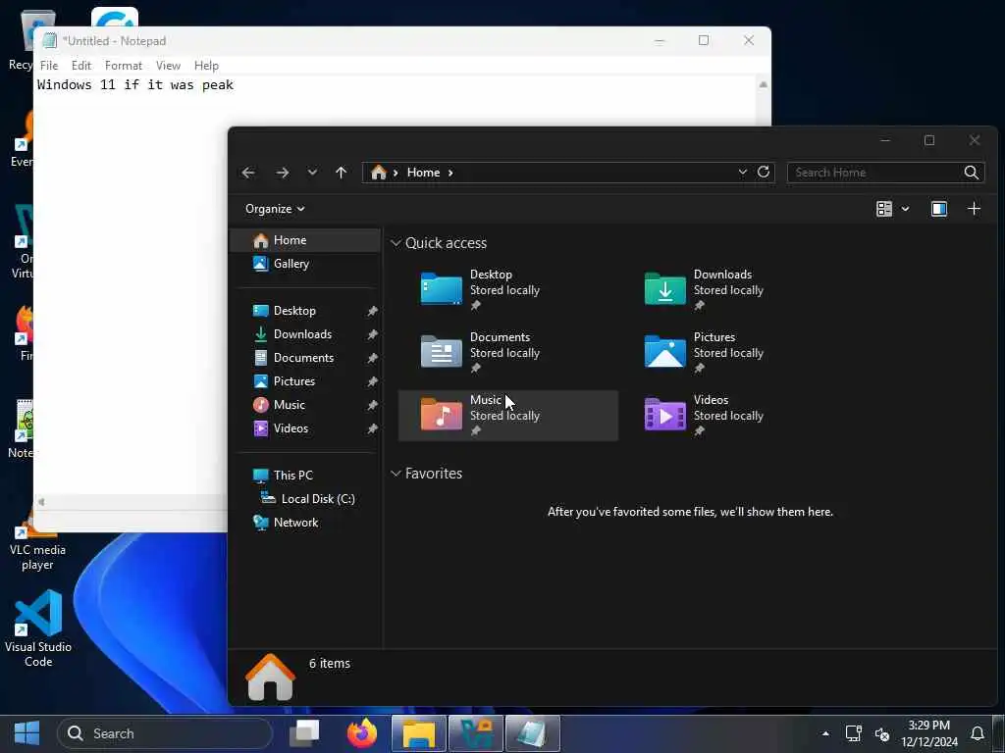This screenshot has height=753, width=1005.
Task: Expand address bar history dropdown
Action: coord(742,173)
